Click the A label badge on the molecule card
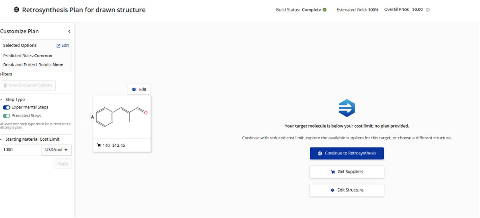The image size is (480, 218). (x=92, y=117)
